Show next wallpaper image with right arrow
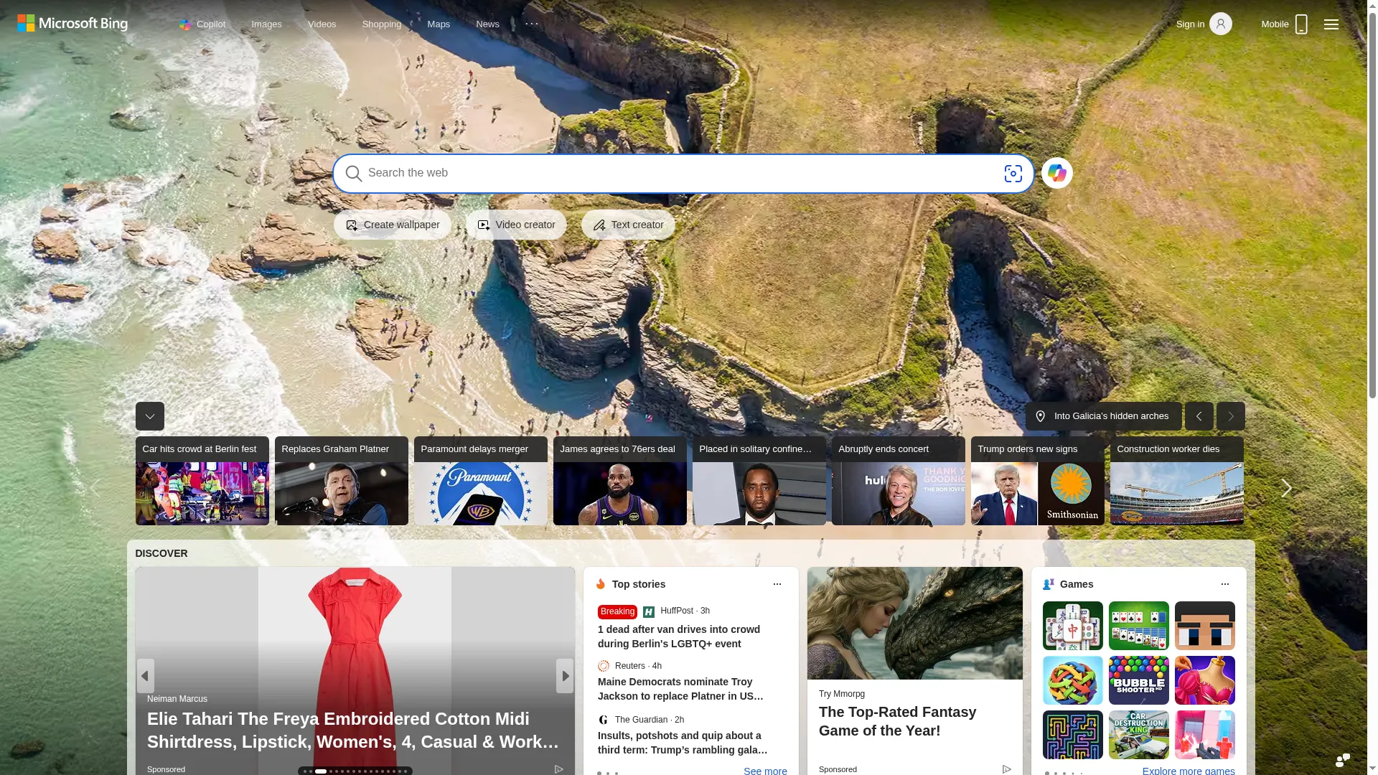The image size is (1378, 775). [1230, 416]
